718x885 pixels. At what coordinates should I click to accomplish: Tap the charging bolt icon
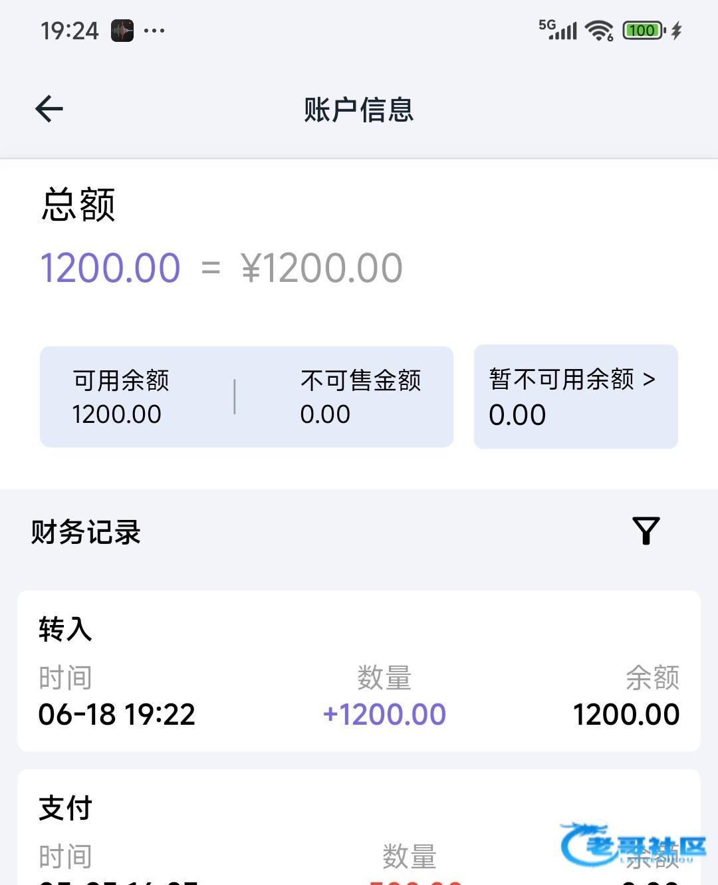pos(677,31)
